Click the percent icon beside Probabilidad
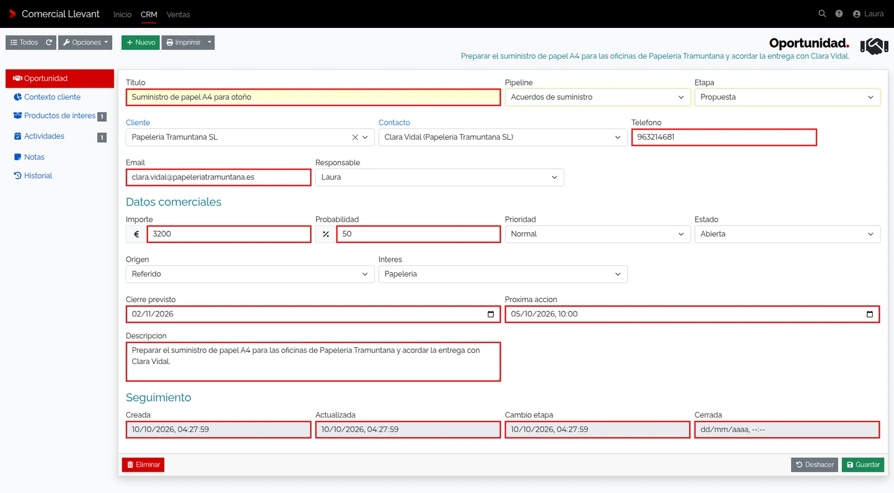Screen dimensions: 894x493 tap(326, 234)
